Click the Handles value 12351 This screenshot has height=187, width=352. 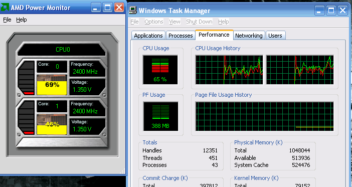(210, 150)
